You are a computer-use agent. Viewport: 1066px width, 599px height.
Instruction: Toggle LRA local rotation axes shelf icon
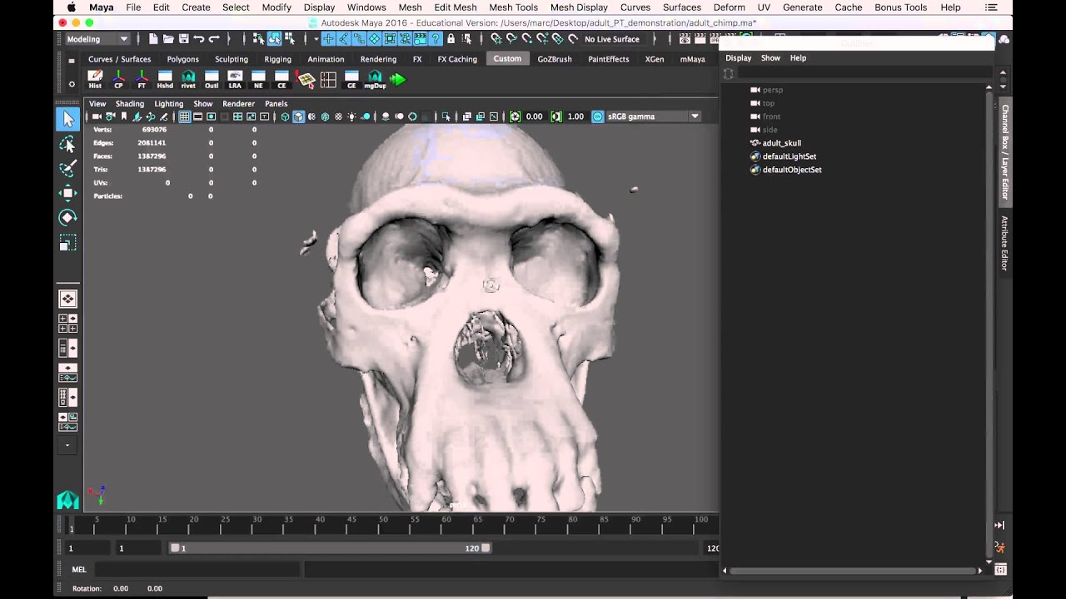[235, 80]
